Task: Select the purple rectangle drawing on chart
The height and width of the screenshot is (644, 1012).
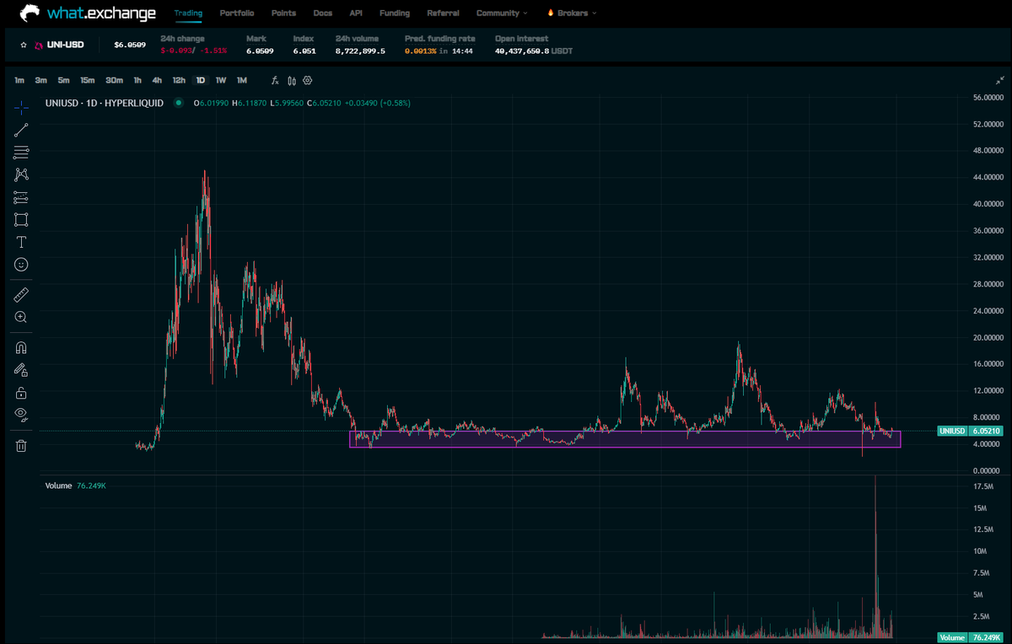Action: (x=625, y=439)
